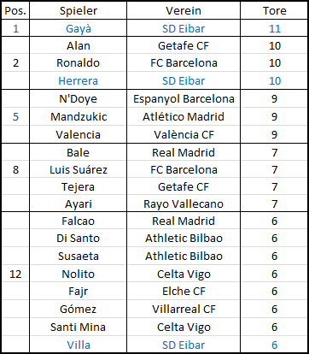Image resolution: width=309 pixels, height=354 pixels.
Task: Click the València CF club cell
Action: point(184,134)
